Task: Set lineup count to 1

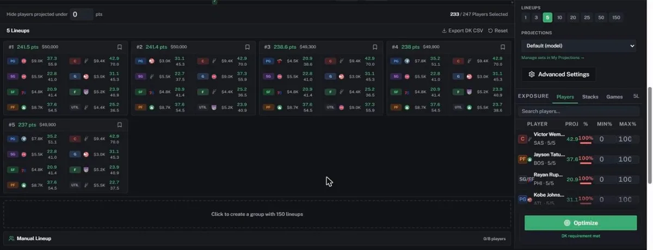Action: pos(526,17)
